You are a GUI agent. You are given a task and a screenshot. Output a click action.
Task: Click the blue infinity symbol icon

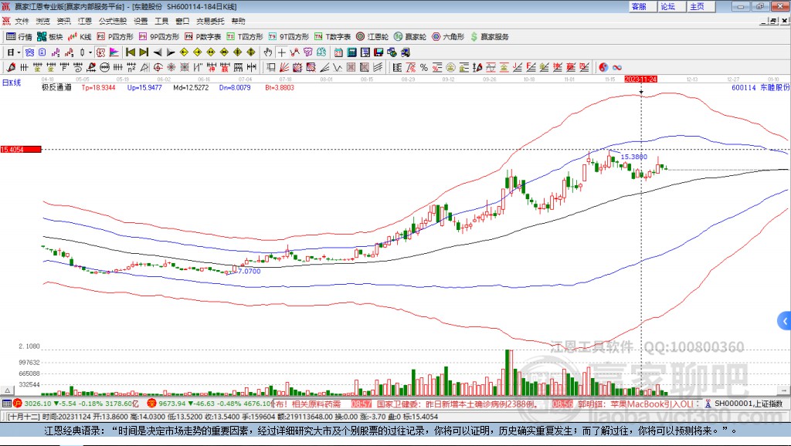click(x=617, y=68)
